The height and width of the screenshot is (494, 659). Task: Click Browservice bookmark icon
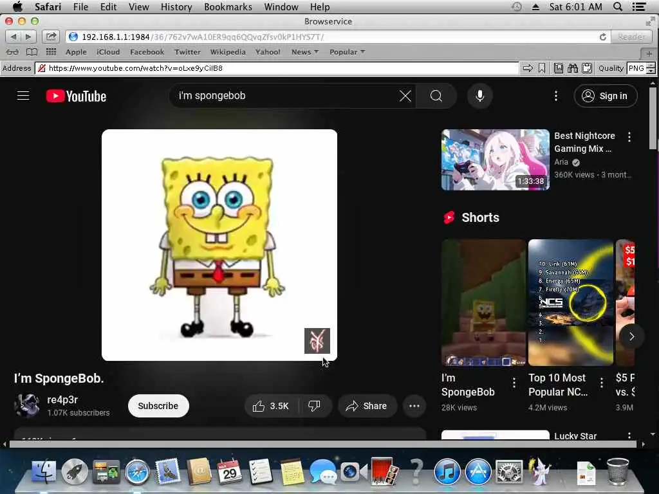[542, 68]
